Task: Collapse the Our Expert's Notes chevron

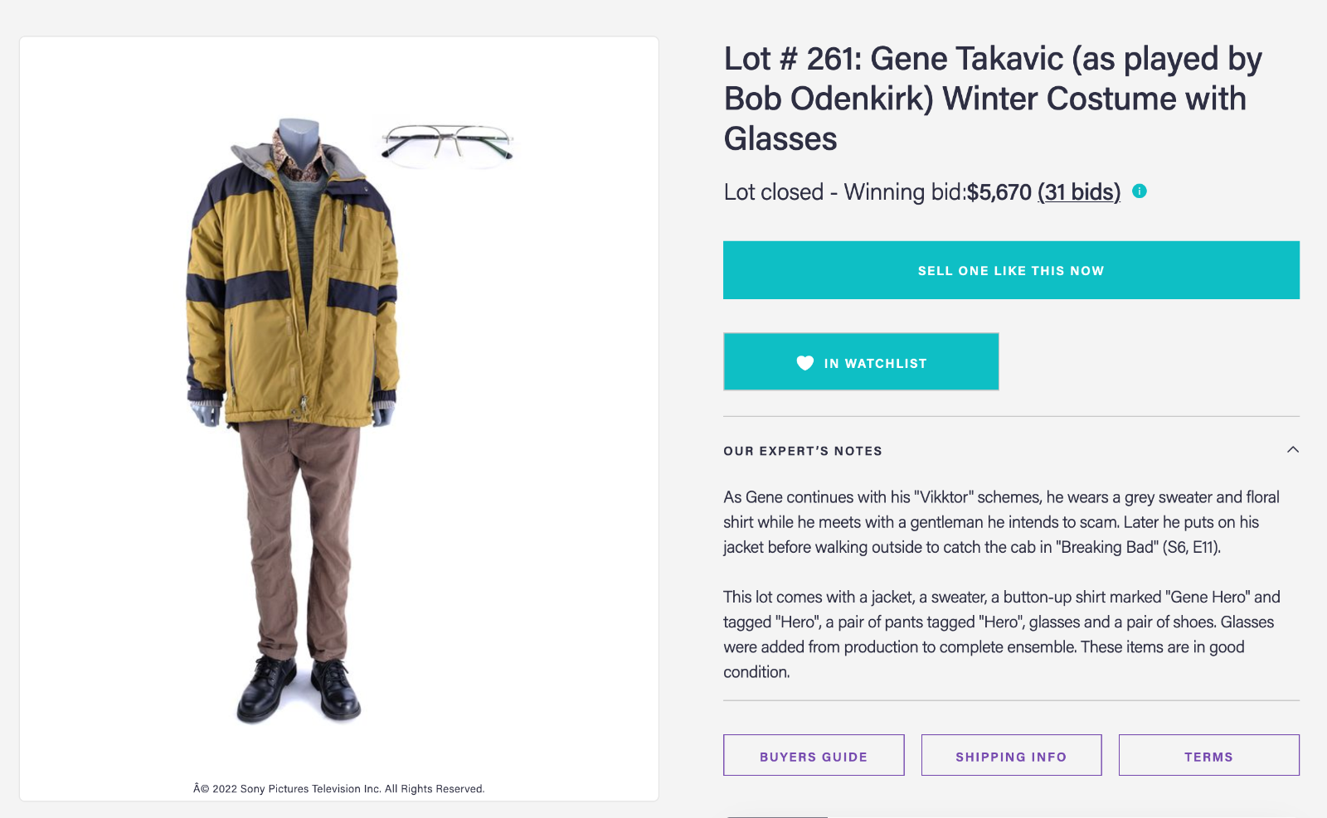Action: pyautogui.click(x=1292, y=450)
